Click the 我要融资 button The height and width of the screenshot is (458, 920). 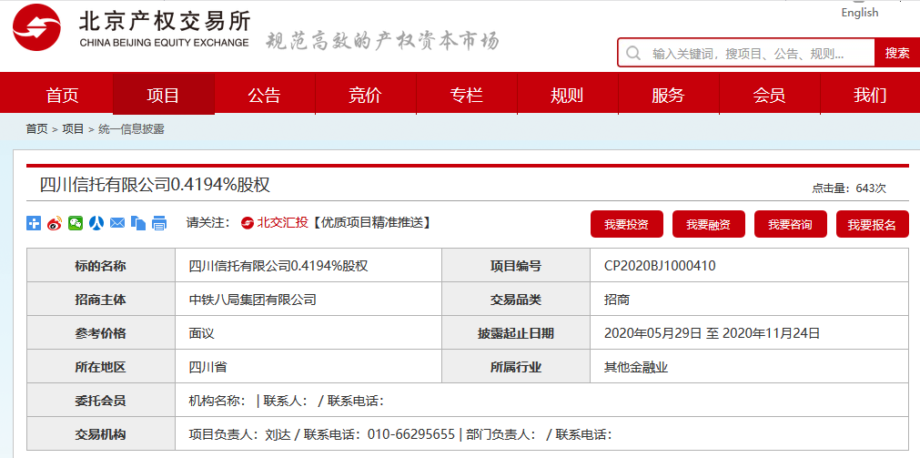pos(709,224)
